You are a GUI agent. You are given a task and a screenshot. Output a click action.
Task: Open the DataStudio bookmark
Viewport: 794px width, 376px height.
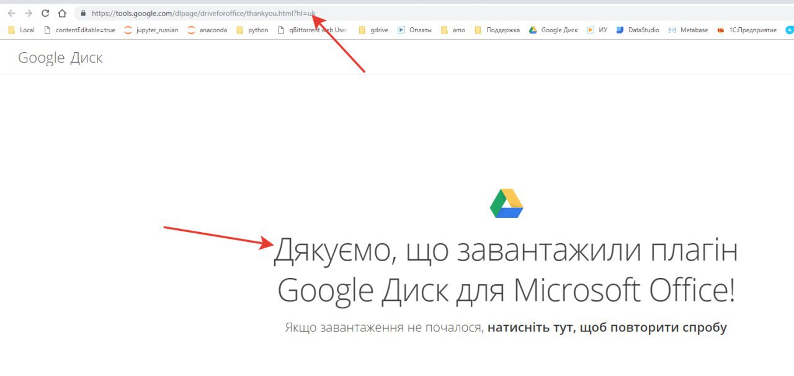[x=638, y=30]
